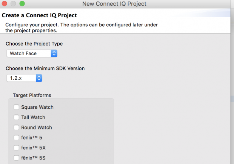Select the fenix 5 checkbox

pos(16,138)
